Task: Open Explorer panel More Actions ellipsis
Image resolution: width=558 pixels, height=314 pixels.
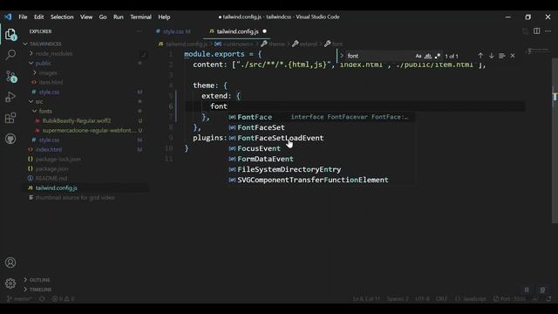Action: [139, 31]
